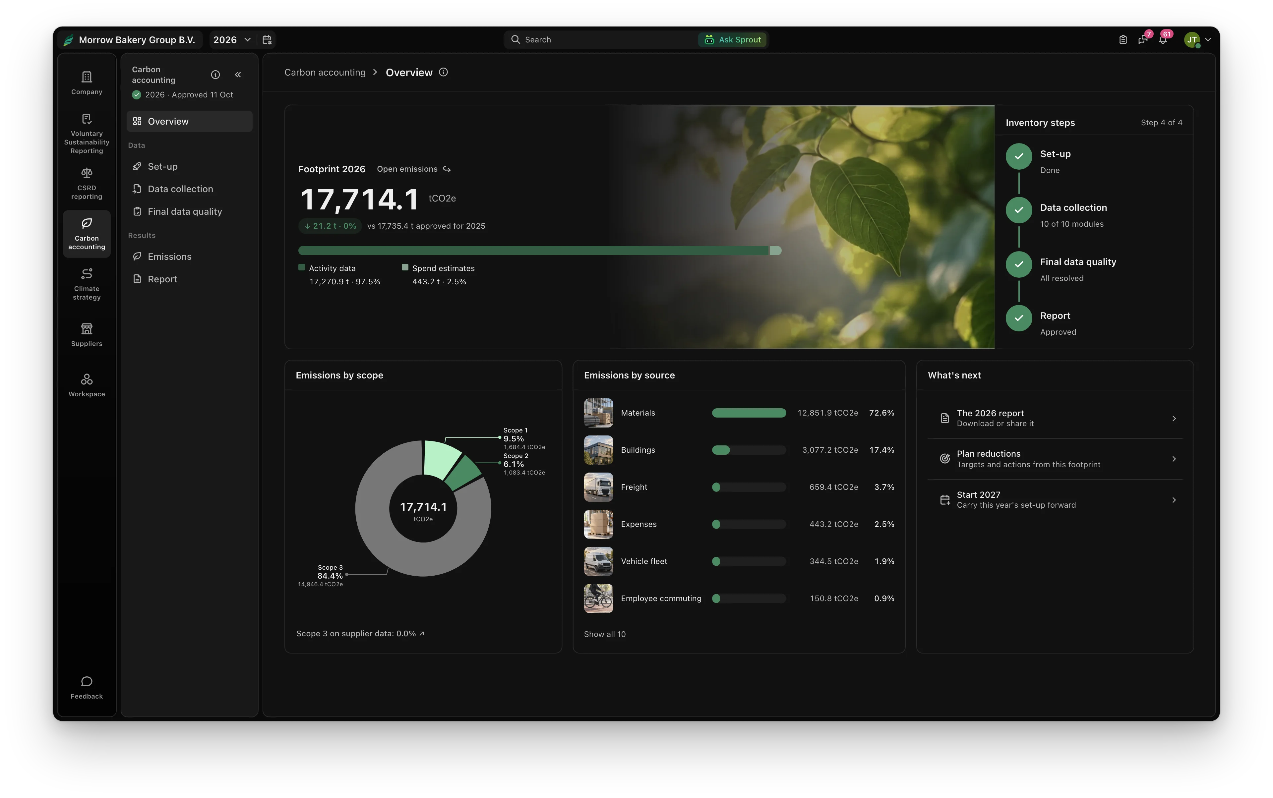
Task: Open Suppliers in sidebar
Action: (87, 335)
